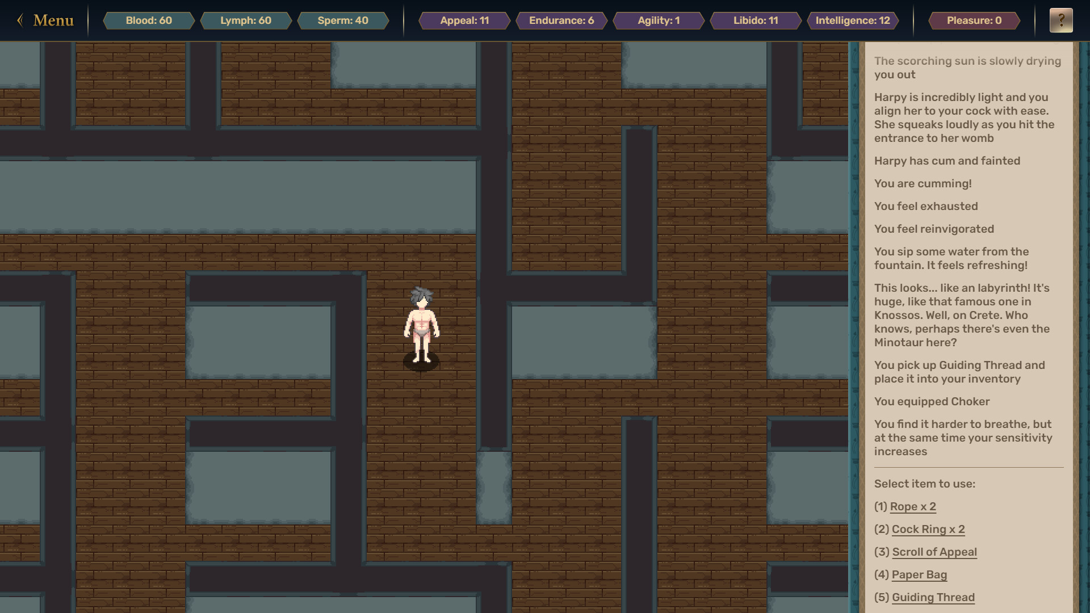Use the Rope x 2 item
This screenshot has width=1090, height=613.
(x=913, y=506)
